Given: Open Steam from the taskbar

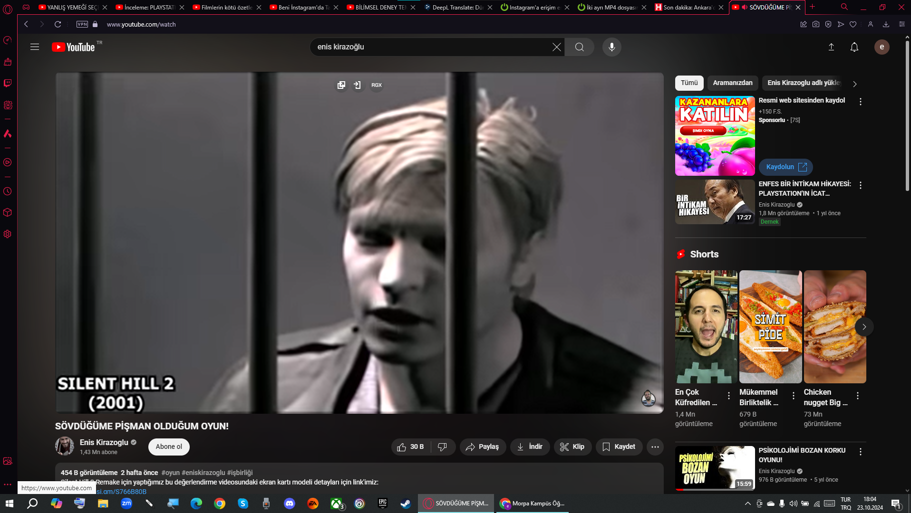Looking at the screenshot, I should pos(406,503).
